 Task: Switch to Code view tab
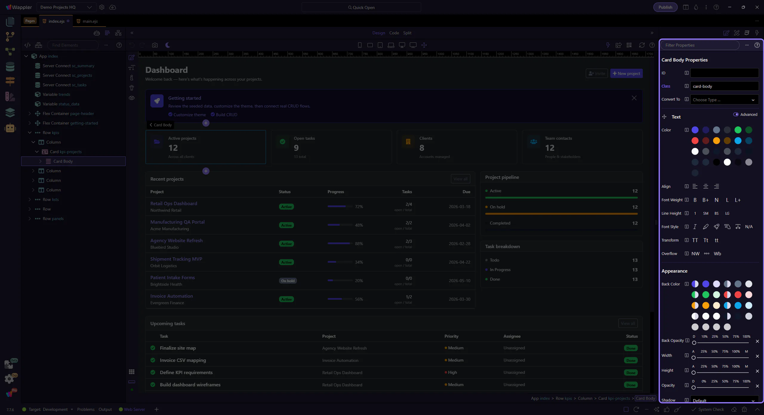(x=394, y=33)
